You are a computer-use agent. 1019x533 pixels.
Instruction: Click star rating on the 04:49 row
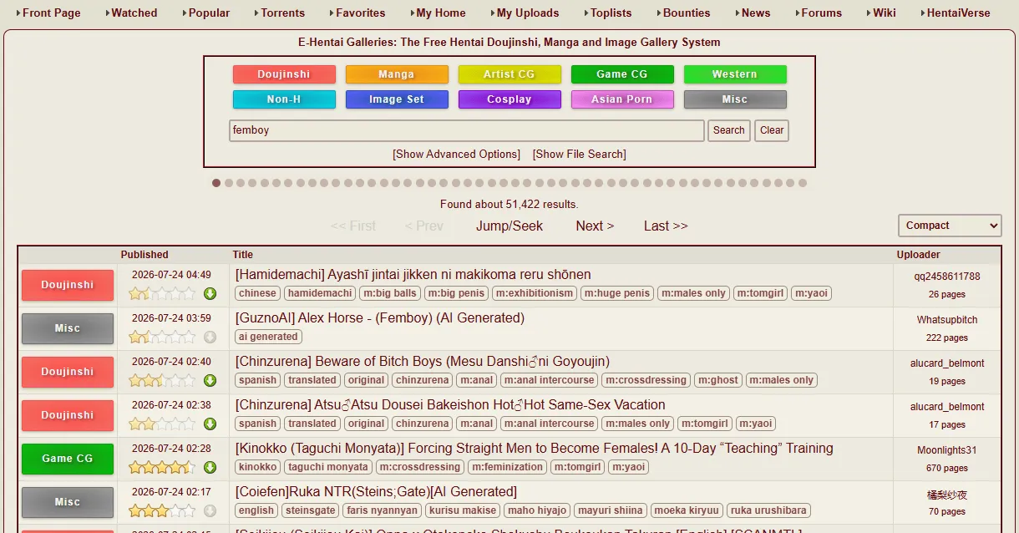(162, 293)
